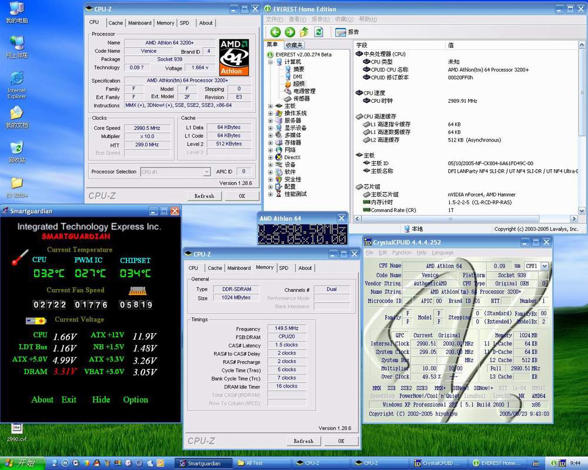Open 我的文档 desktop icon

coord(16,117)
